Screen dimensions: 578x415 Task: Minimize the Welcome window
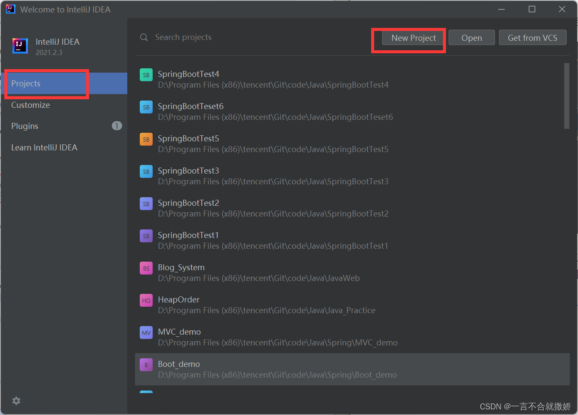502,9
